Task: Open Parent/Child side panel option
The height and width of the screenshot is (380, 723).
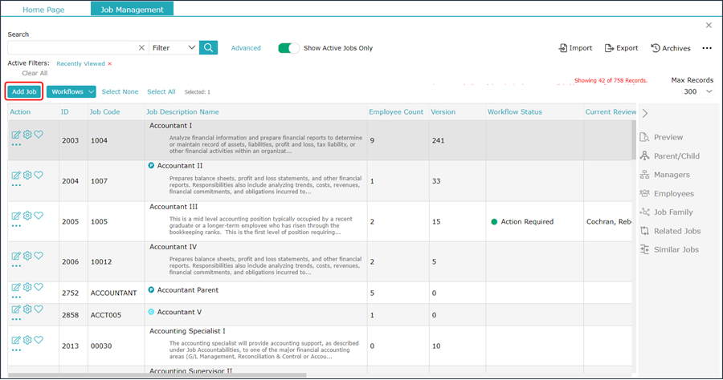Action: click(x=669, y=156)
